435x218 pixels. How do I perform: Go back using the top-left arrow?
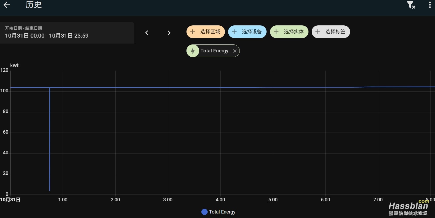pyautogui.click(x=7, y=5)
